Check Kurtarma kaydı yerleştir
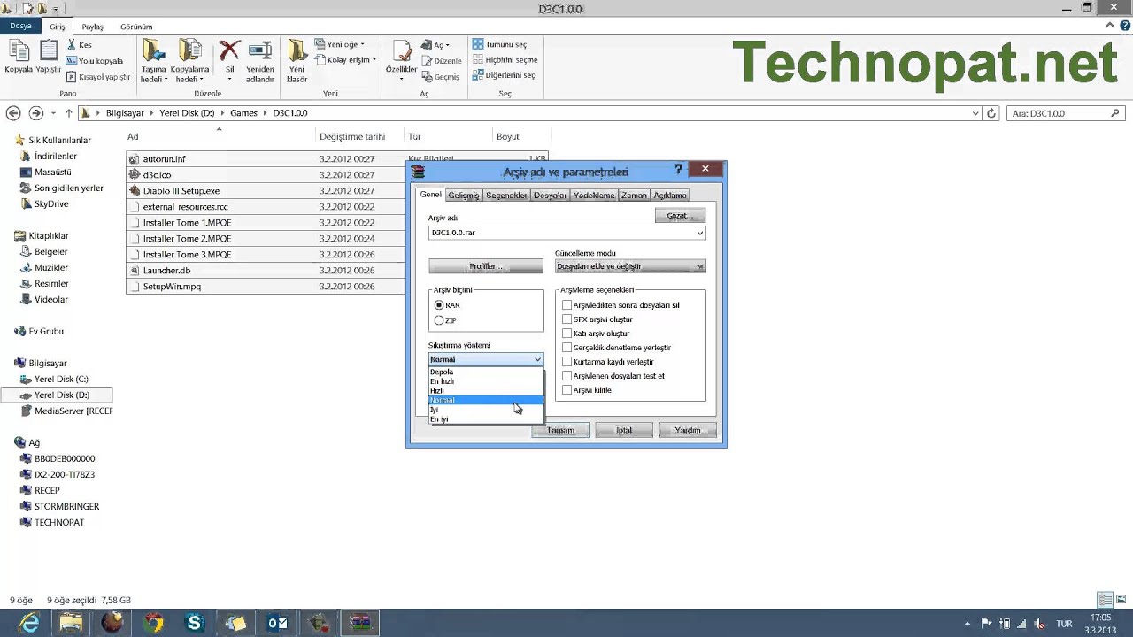This screenshot has width=1133, height=637. click(x=567, y=362)
